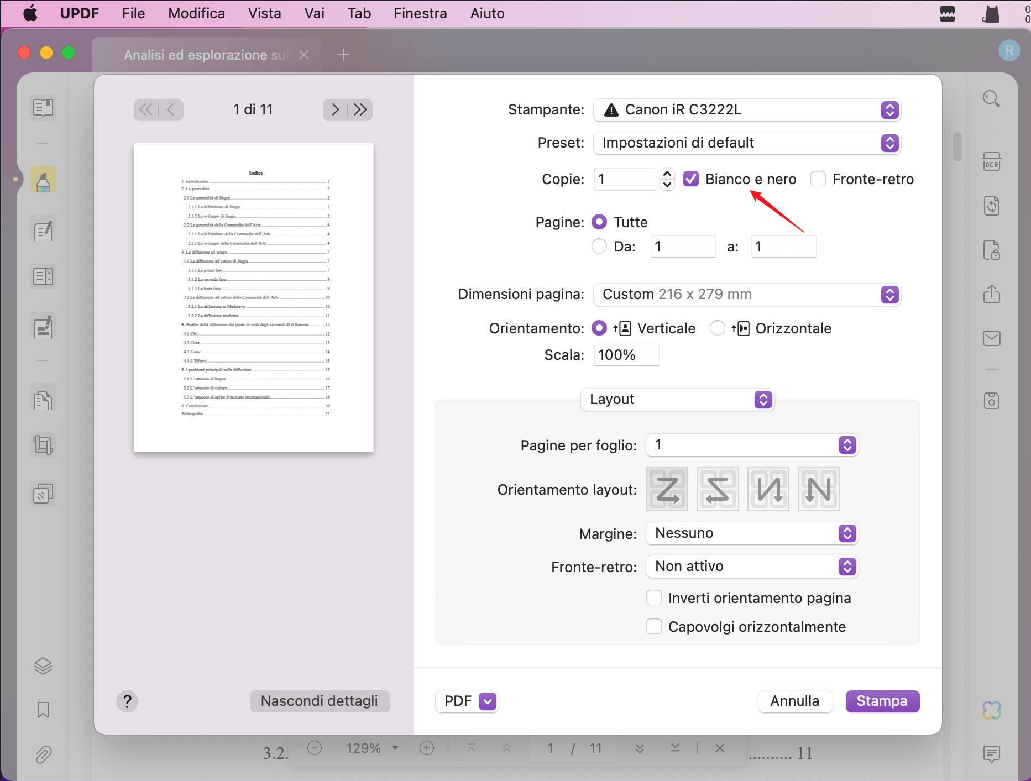
Task: Open the Pagine per foglio dropdown
Action: point(752,445)
